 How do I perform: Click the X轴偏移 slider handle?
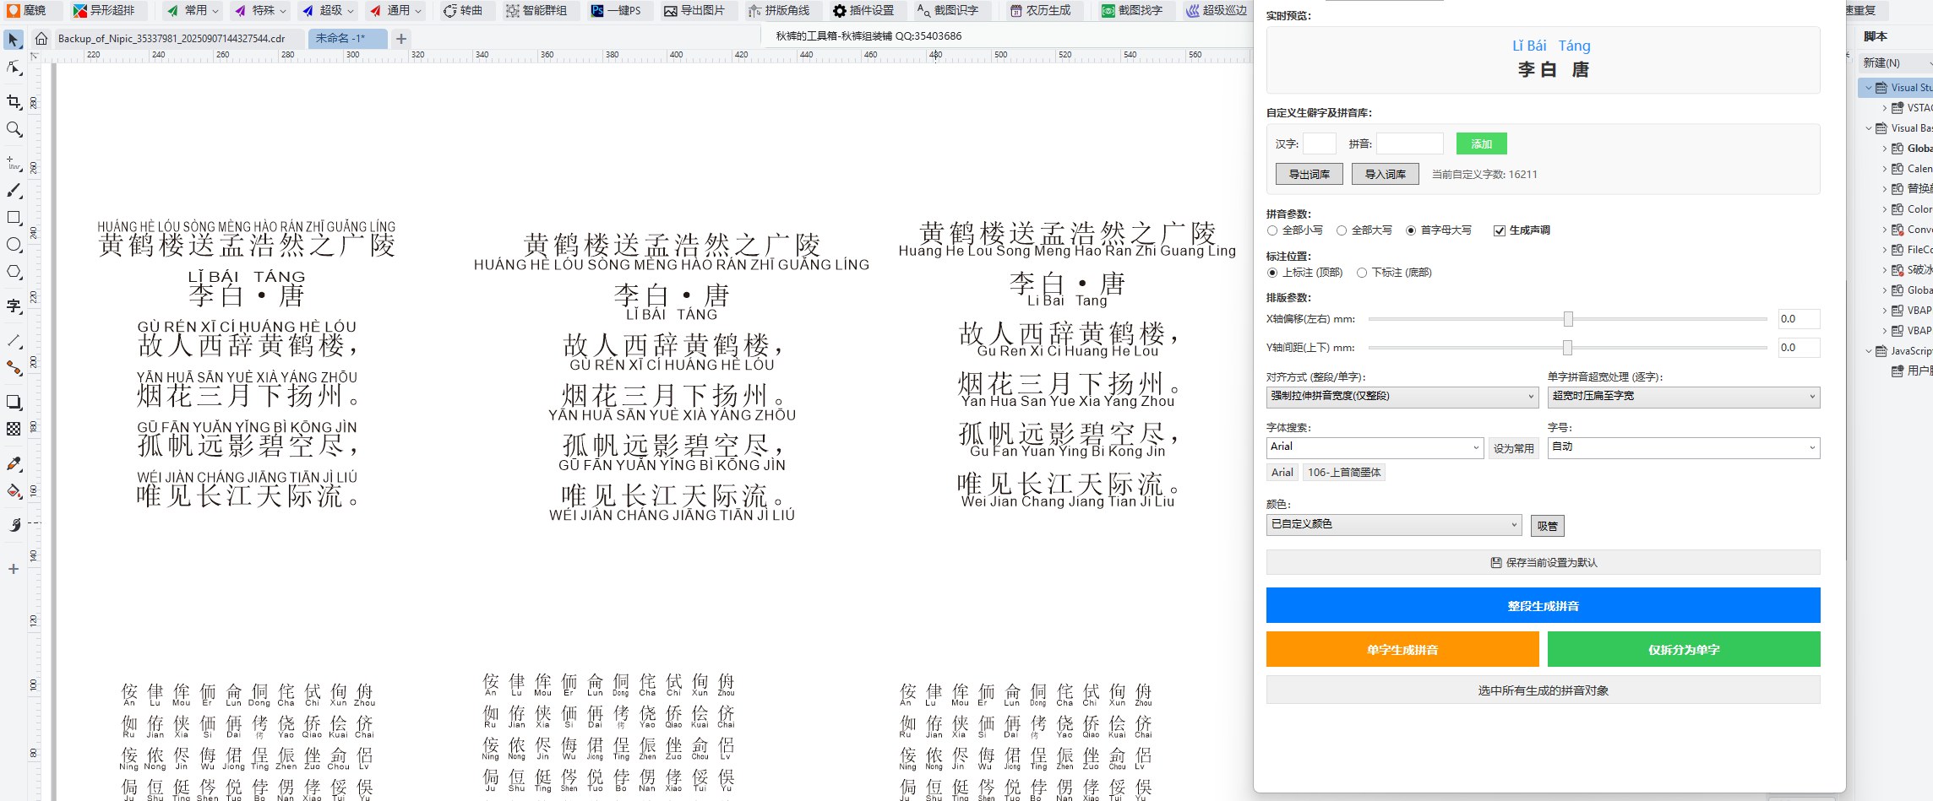1568,319
